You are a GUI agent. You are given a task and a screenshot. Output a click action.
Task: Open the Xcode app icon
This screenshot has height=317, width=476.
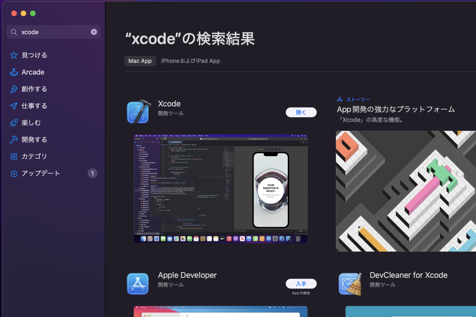[x=138, y=111]
